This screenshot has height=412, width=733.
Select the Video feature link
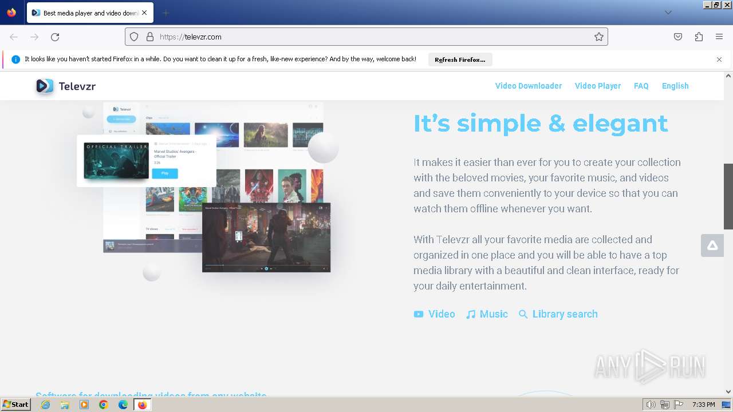(435, 314)
